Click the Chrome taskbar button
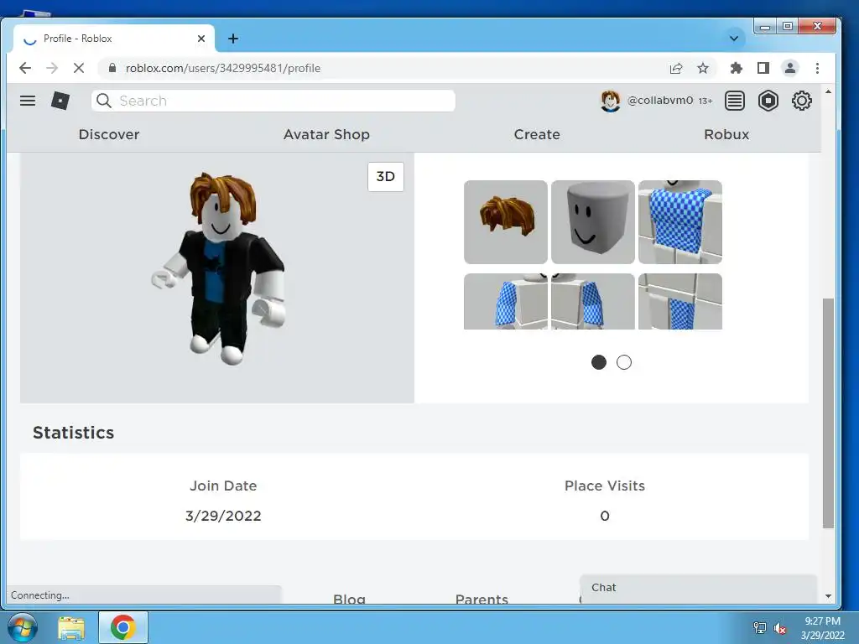Image resolution: width=859 pixels, height=644 pixels. click(123, 627)
